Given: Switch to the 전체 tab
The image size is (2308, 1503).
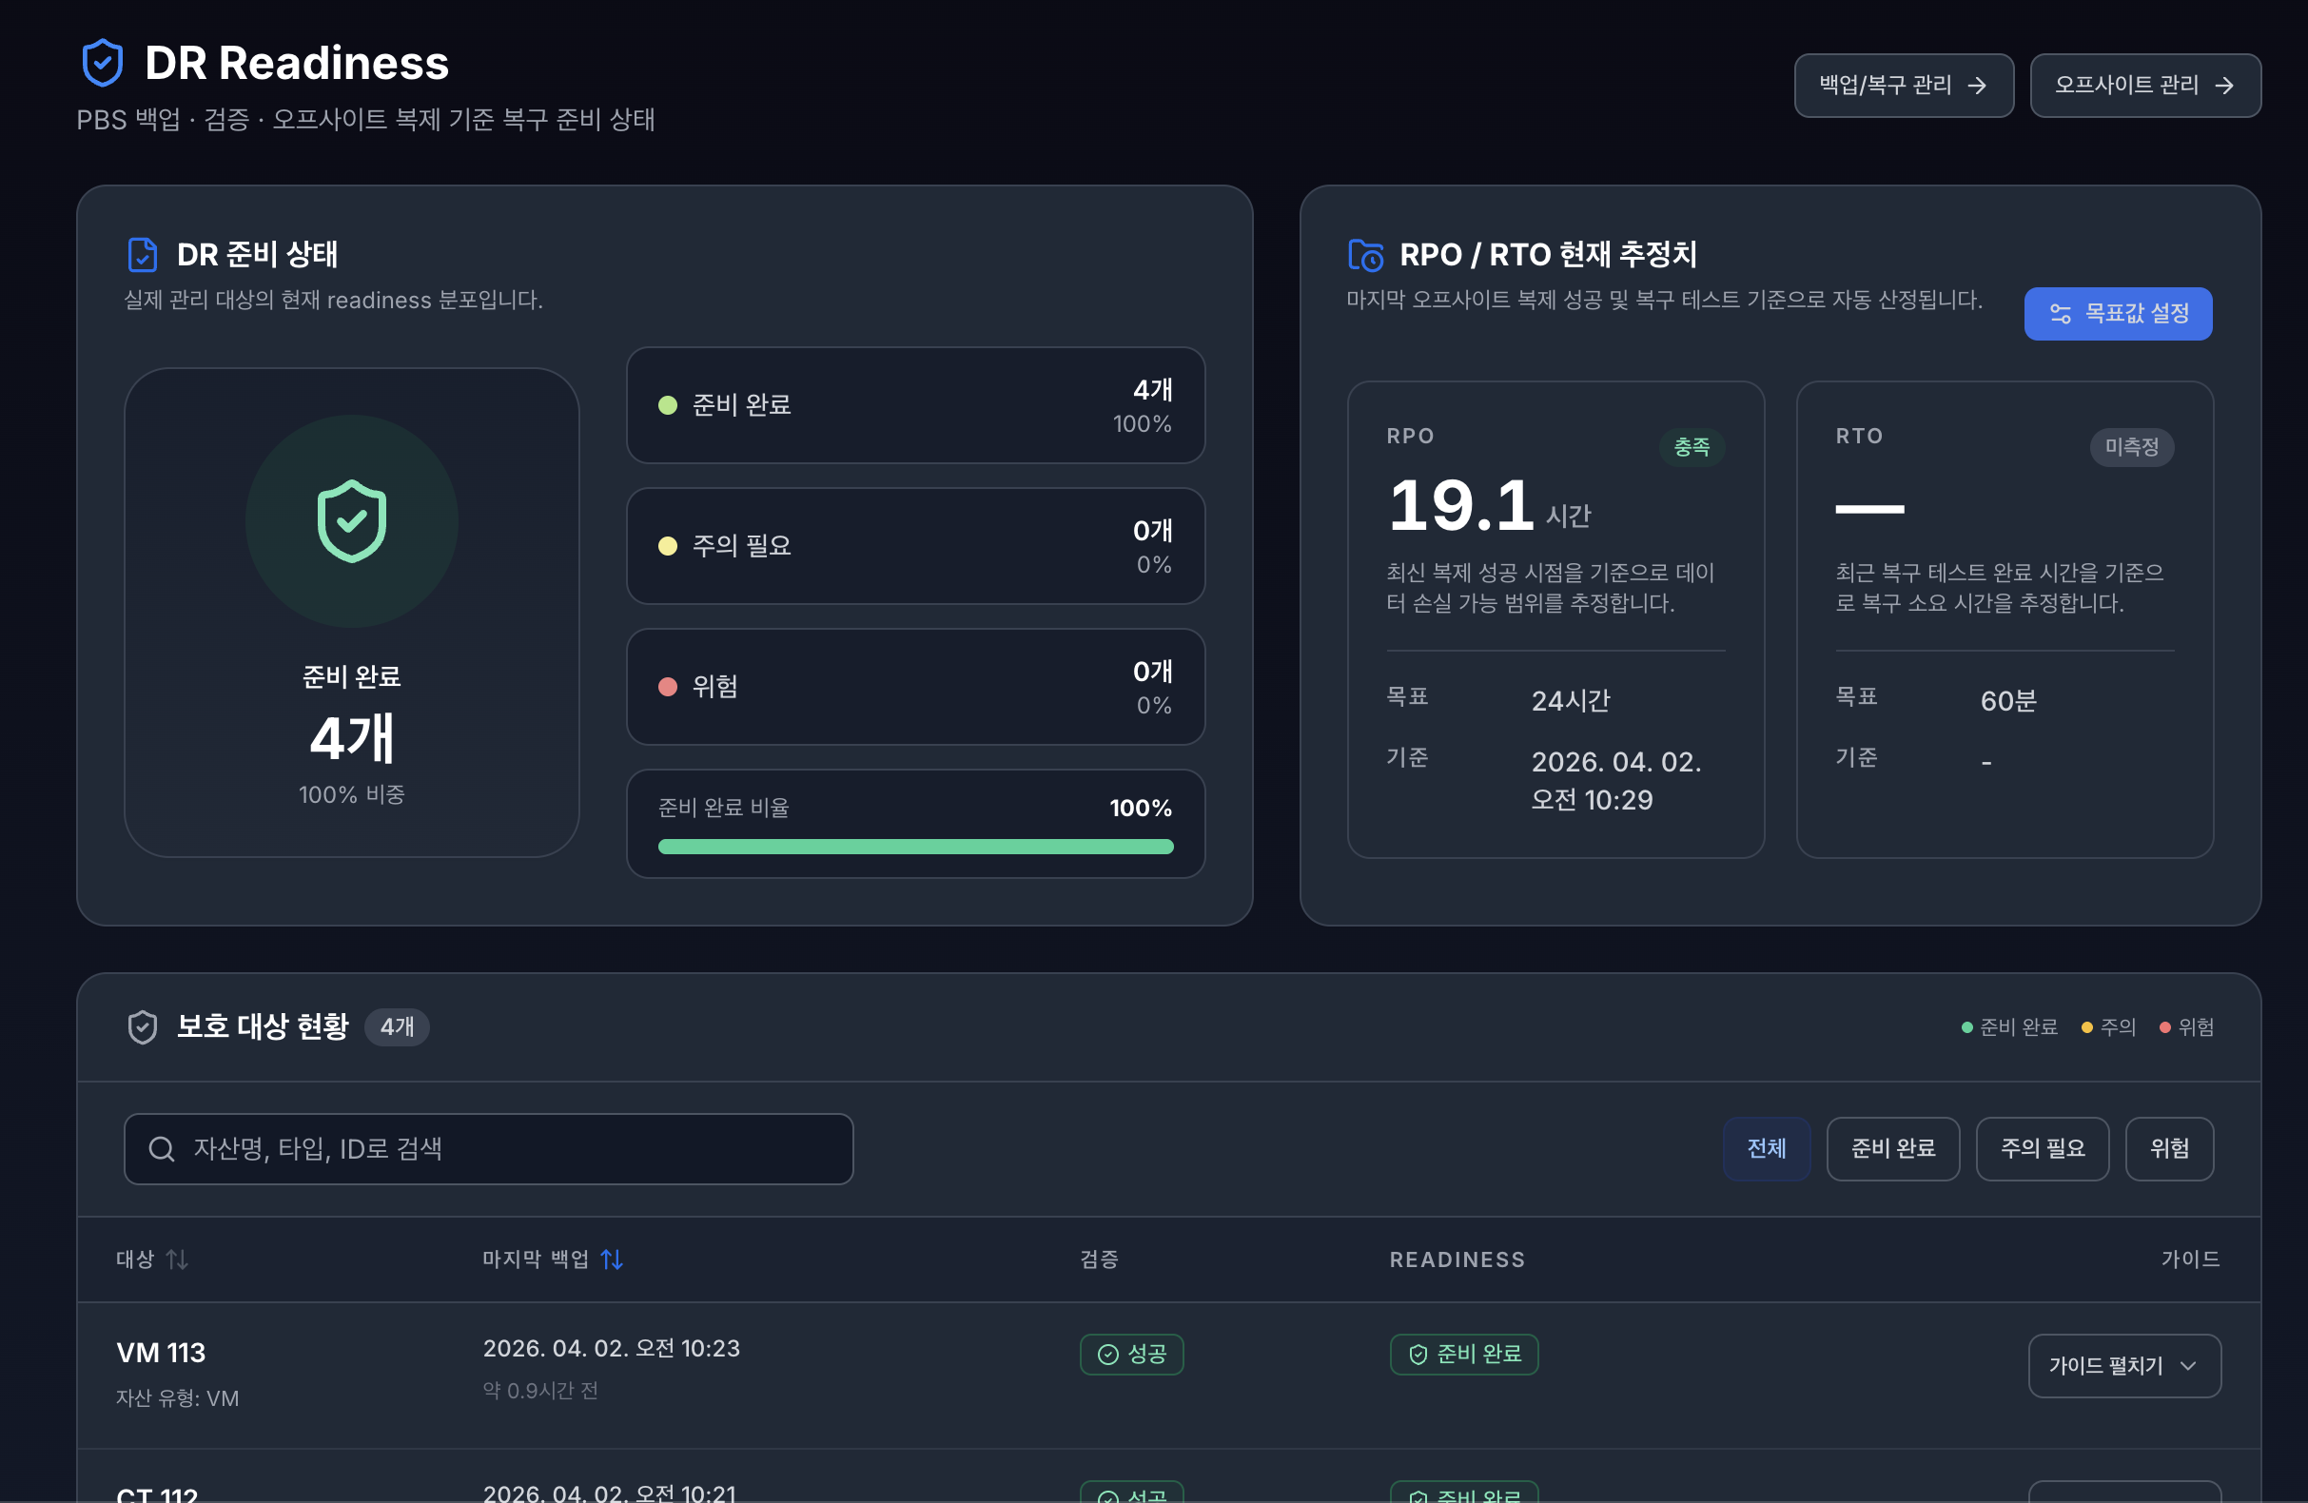Looking at the screenshot, I should (1766, 1148).
